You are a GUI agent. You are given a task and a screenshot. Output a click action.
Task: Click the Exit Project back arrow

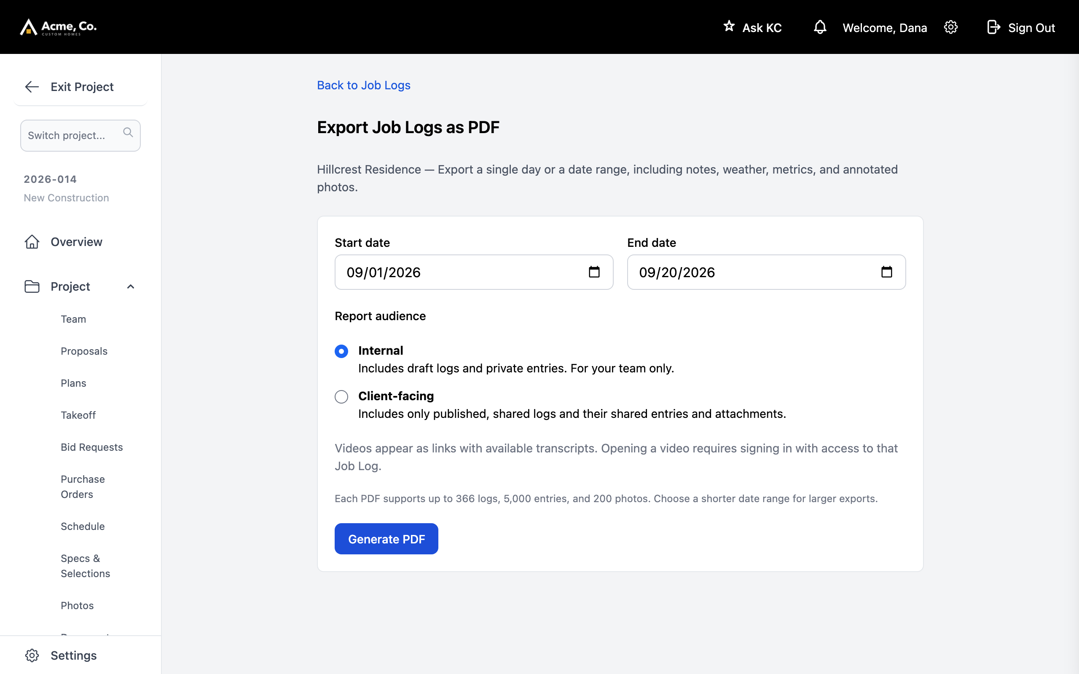tap(32, 86)
